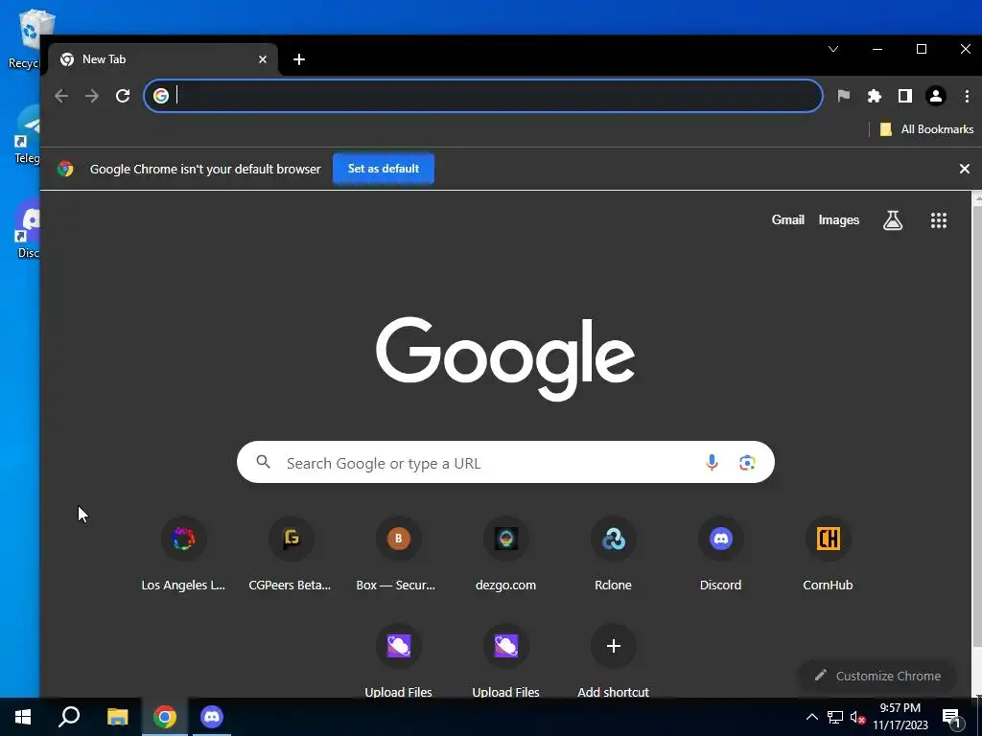
Task: Click the page vertical scrollbar
Action: [x=976, y=425]
